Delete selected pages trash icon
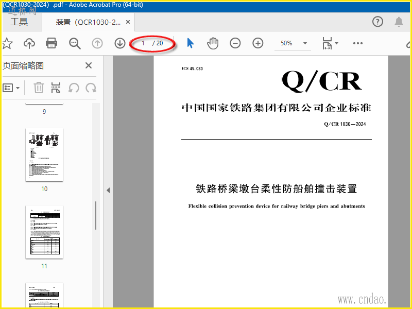The image size is (412, 309). point(39,88)
